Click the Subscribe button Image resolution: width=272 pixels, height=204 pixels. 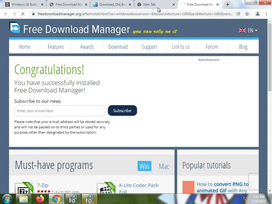[122, 110]
